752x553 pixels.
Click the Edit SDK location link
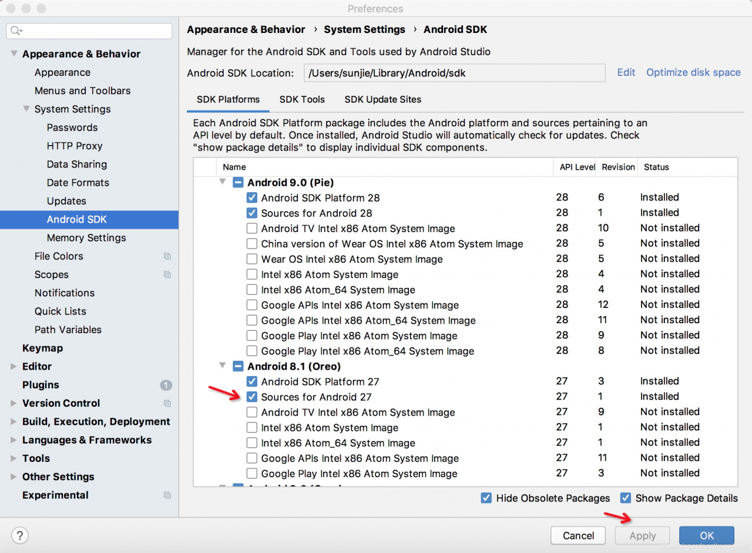[626, 72]
